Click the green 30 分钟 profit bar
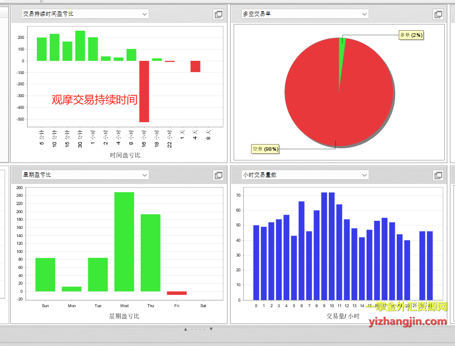 80,46
